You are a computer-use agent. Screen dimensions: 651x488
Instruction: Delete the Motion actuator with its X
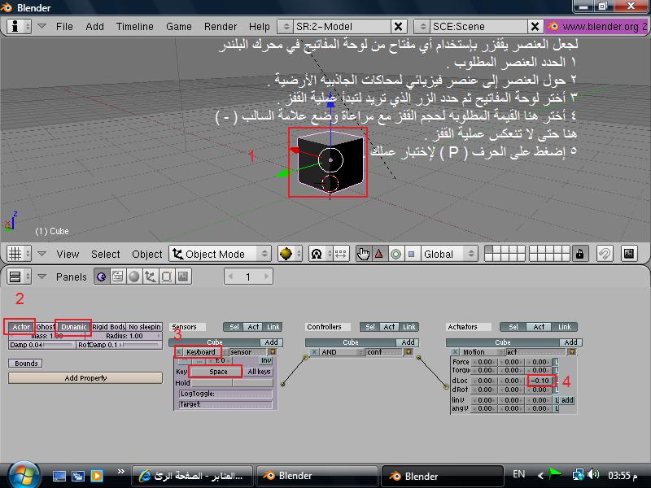click(x=456, y=352)
